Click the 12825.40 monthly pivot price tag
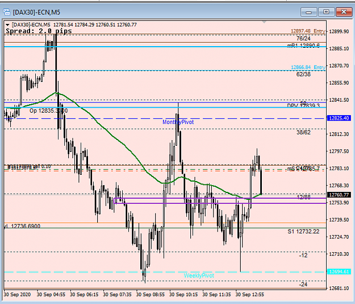Image resolution: width=355 pixels, height=304 pixels. point(339,118)
